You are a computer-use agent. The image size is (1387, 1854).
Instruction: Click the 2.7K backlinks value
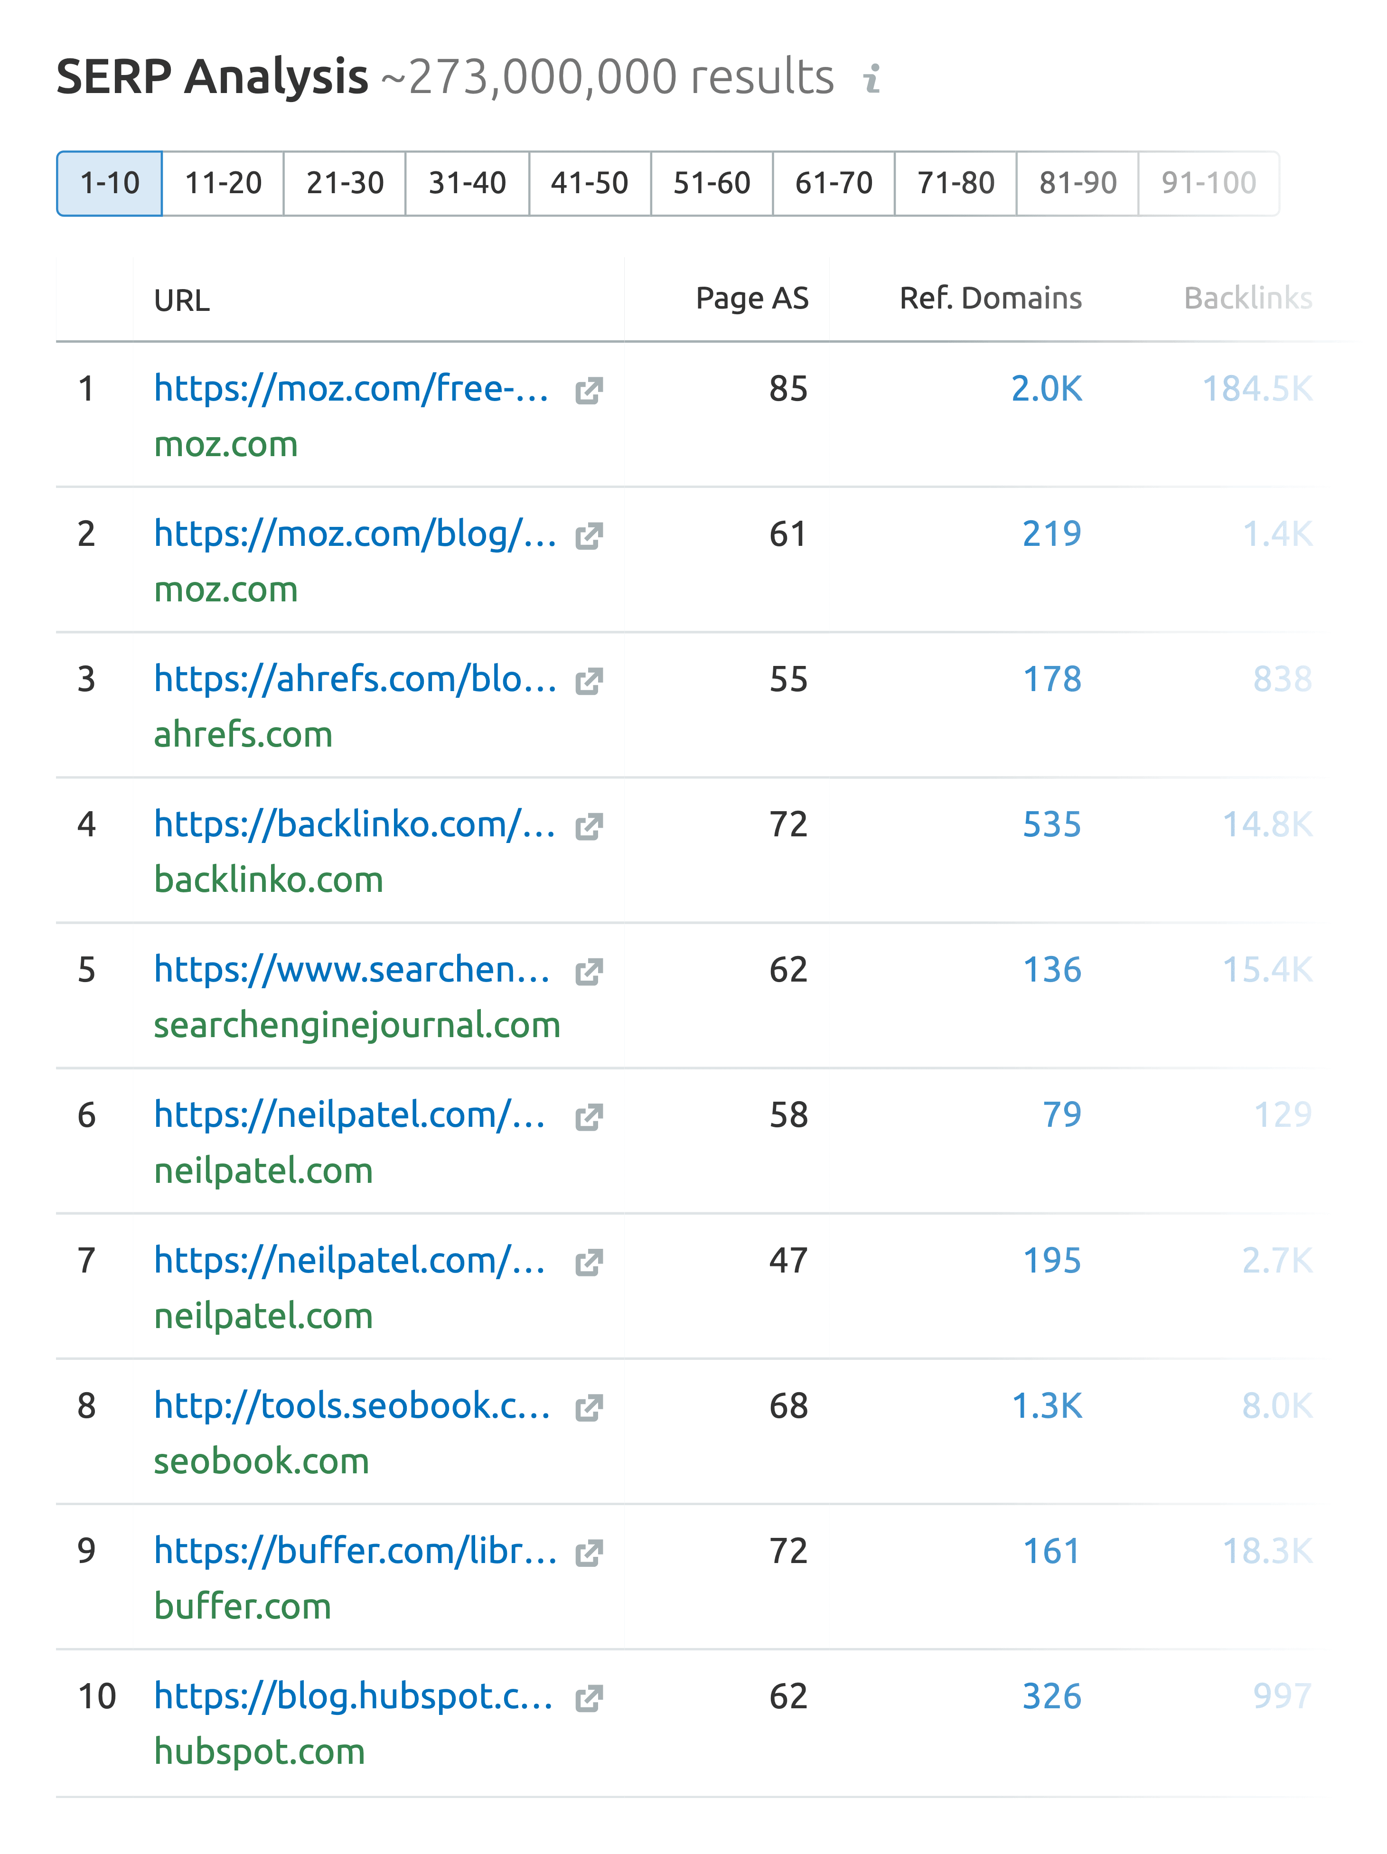pos(1277,1261)
